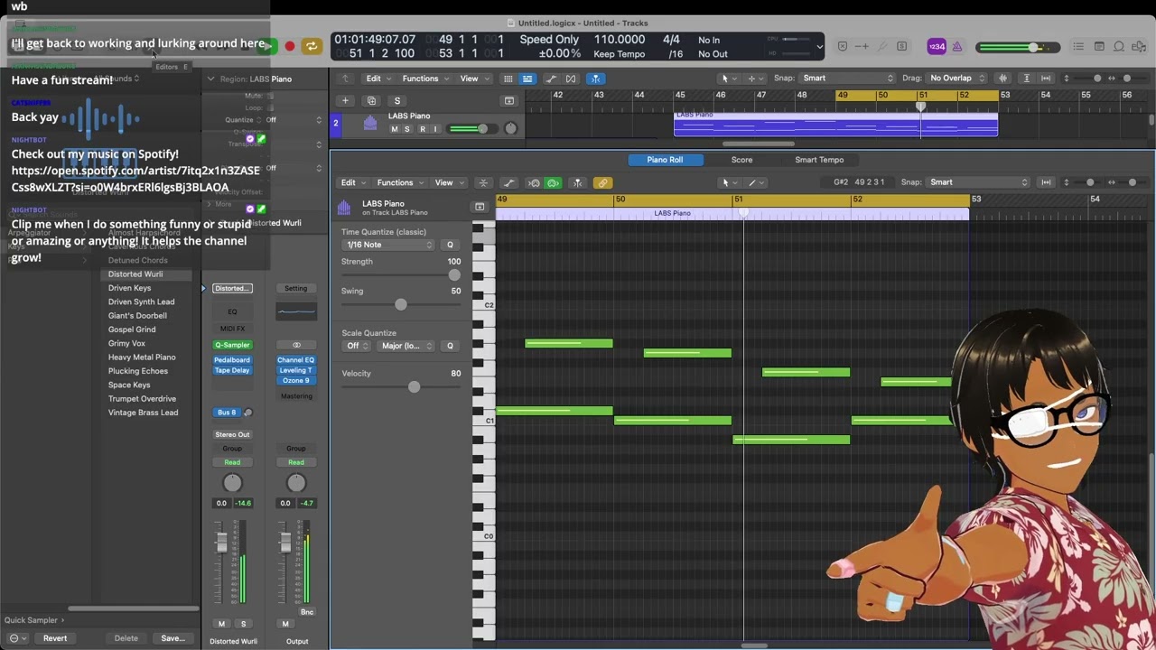Open the Piano Roll Snap Smart dropdown
This screenshot has width=1156, height=650.
(979, 182)
